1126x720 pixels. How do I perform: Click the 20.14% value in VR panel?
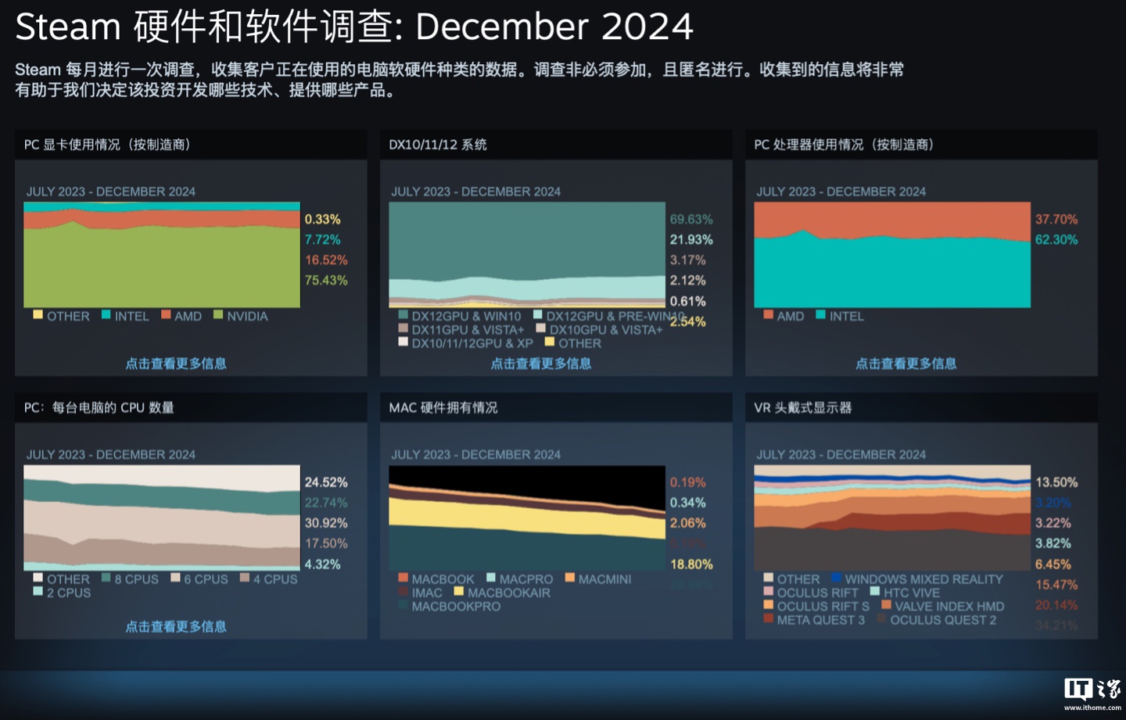coord(1056,604)
